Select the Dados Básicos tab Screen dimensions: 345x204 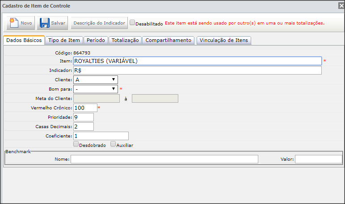point(24,40)
